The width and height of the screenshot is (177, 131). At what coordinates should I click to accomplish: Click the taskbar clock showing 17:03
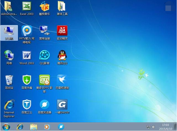click(165, 127)
